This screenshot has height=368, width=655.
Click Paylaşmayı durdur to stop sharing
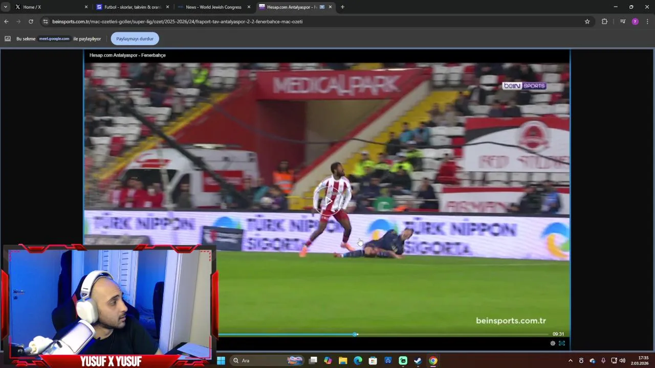coord(135,39)
